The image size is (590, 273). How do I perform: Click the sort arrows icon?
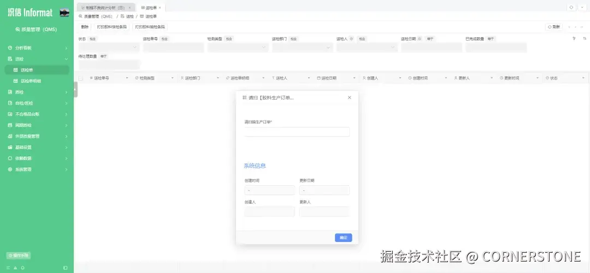click(585, 38)
